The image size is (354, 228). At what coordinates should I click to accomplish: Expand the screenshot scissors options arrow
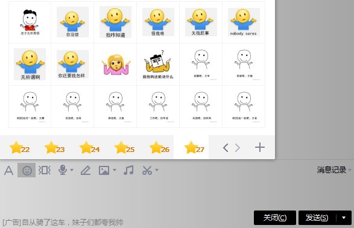pos(157,169)
